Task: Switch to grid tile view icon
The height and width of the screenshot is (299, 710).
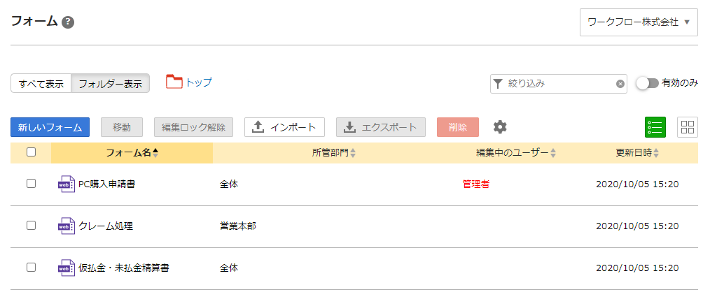Action: pyautogui.click(x=688, y=127)
